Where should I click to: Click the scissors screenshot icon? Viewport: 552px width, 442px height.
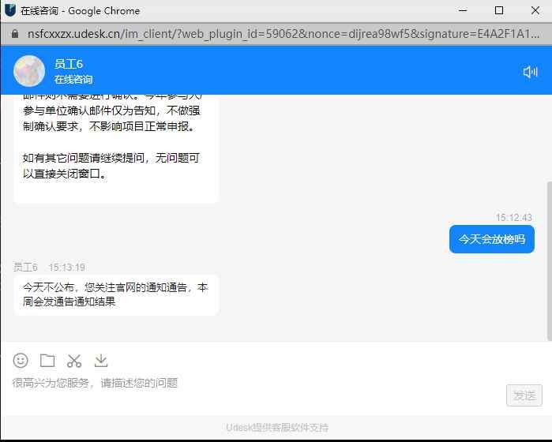[x=74, y=361]
